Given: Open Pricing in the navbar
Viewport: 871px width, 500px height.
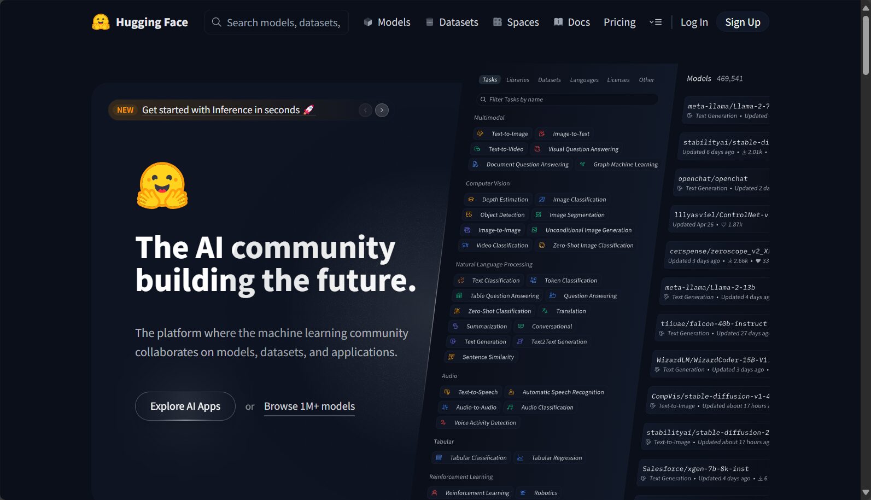Looking at the screenshot, I should (619, 22).
